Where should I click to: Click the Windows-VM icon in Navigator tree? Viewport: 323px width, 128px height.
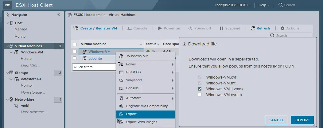click(x=17, y=52)
